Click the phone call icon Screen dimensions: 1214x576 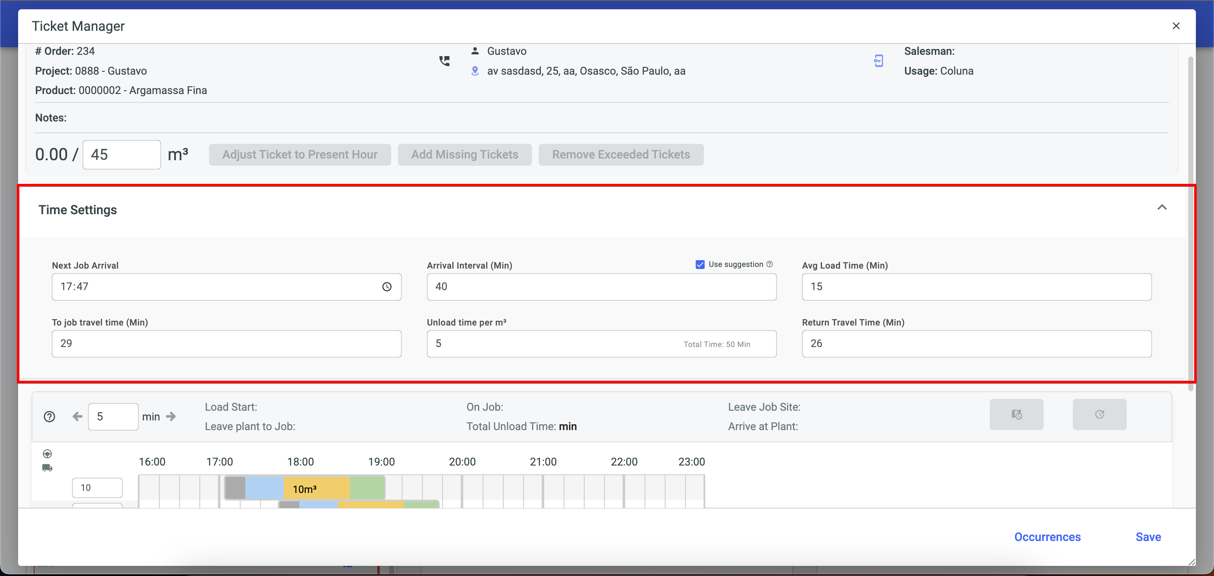(444, 61)
